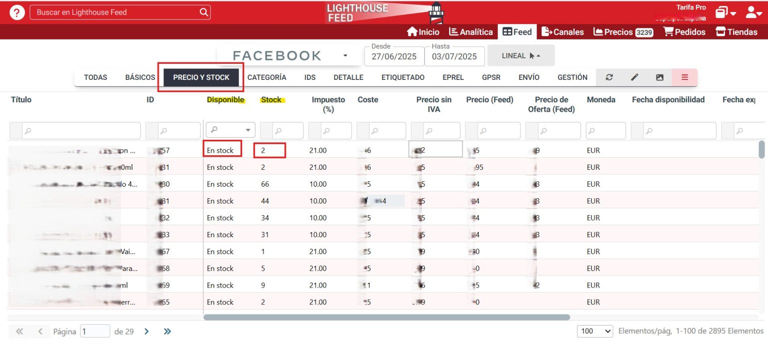Go to the next page arrow
This screenshot has height=350, width=768.
point(146,331)
